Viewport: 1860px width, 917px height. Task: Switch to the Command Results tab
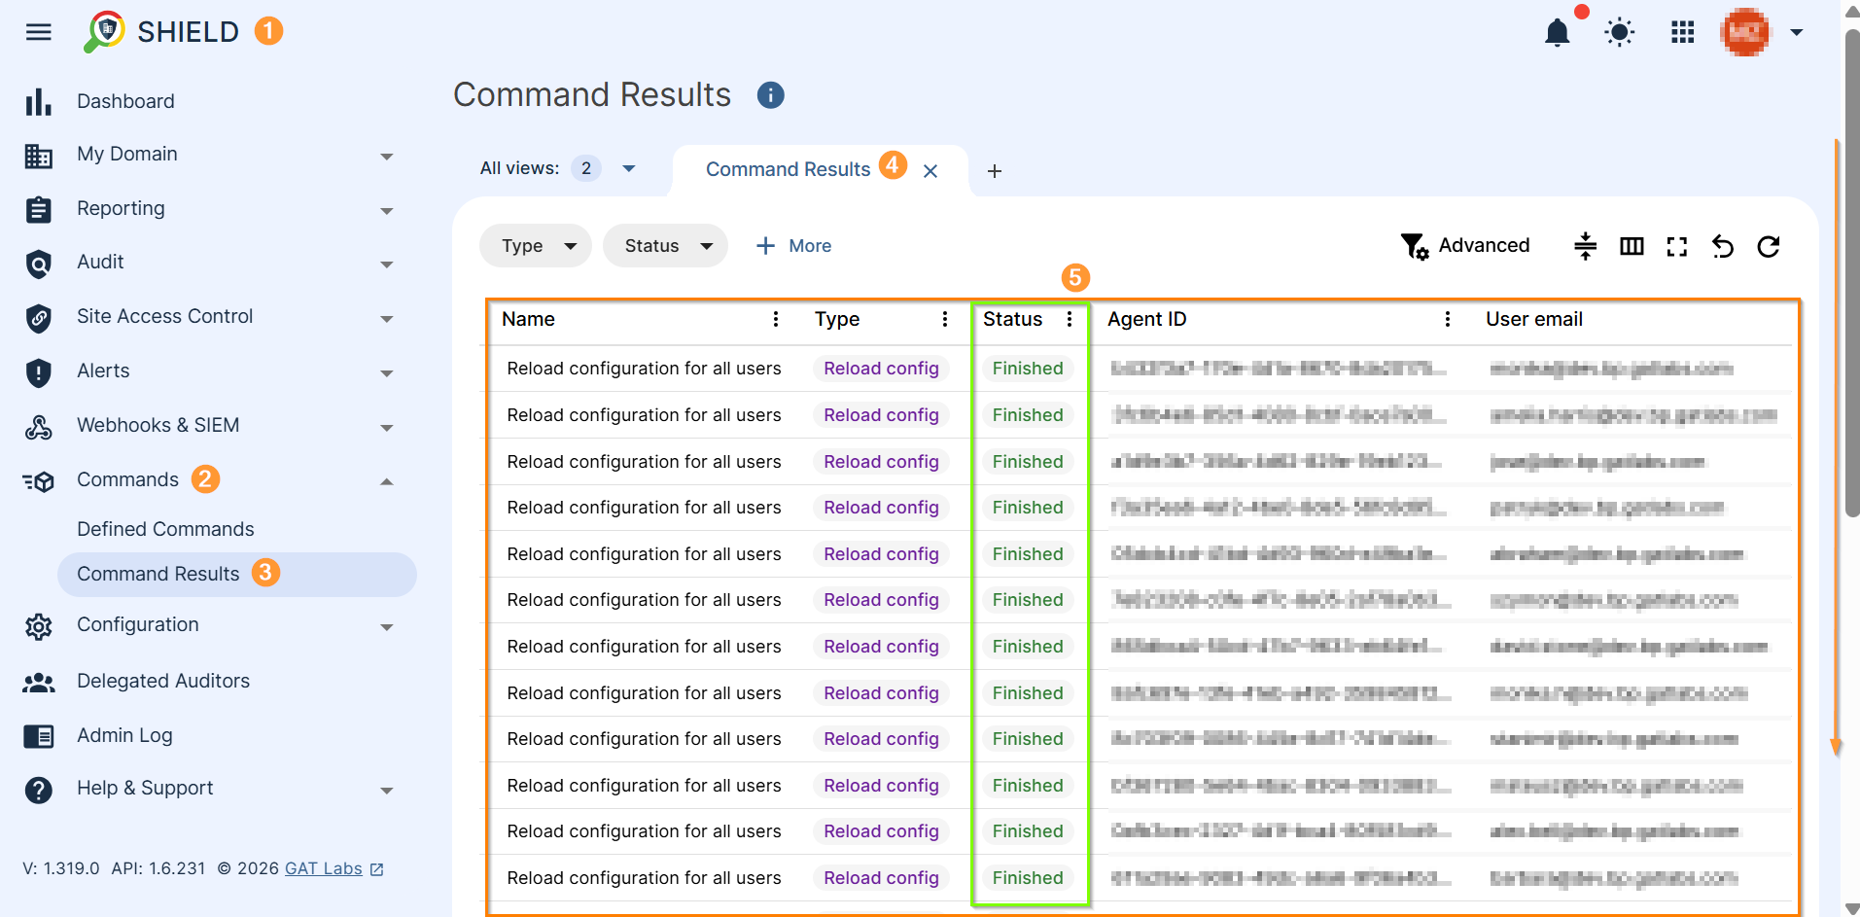pyautogui.click(x=789, y=168)
